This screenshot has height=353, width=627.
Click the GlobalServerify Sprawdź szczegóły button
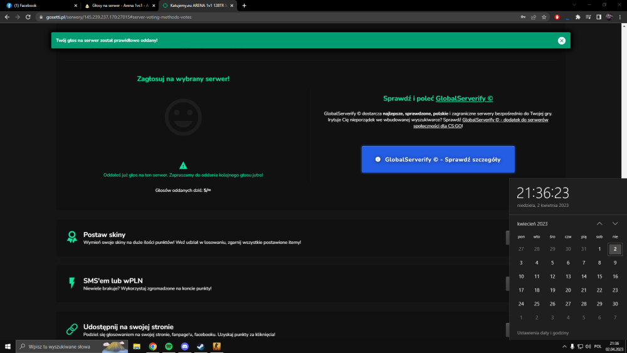tap(438, 159)
